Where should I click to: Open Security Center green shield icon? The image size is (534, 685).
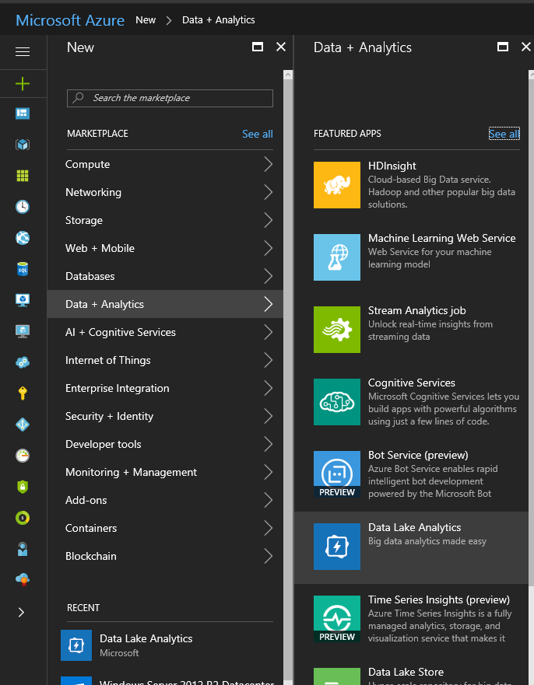[23, 487]
